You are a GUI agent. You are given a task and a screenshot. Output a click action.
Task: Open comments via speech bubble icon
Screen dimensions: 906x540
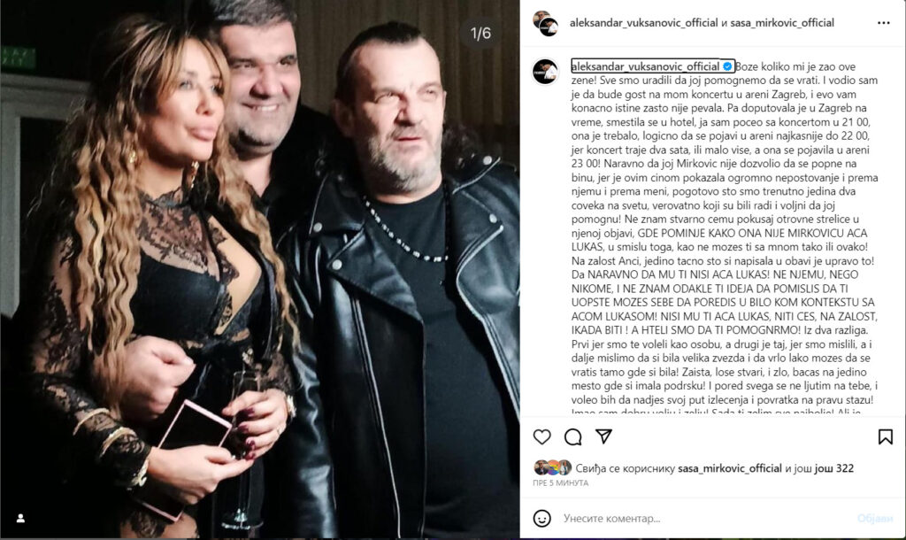point(572,436)
